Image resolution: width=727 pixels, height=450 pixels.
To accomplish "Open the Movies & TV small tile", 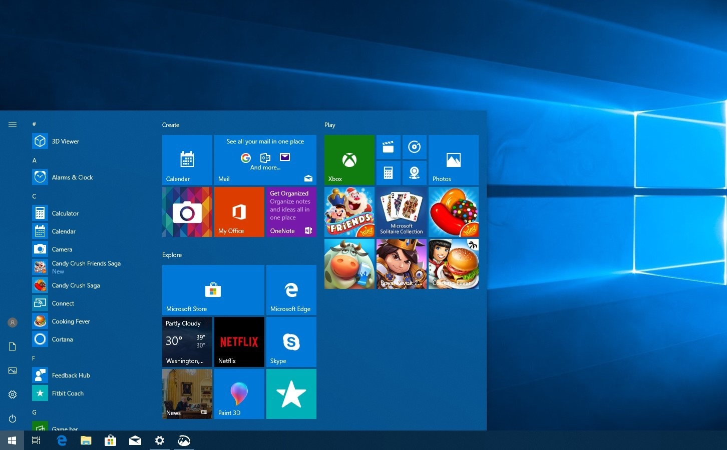I will tap(389, 147).
